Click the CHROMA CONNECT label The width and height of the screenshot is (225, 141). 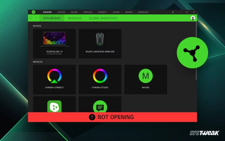click(54, 87)
